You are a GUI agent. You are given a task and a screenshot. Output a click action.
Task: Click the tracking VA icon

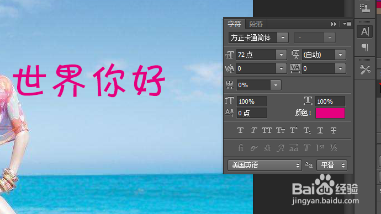tap(295, 68)
